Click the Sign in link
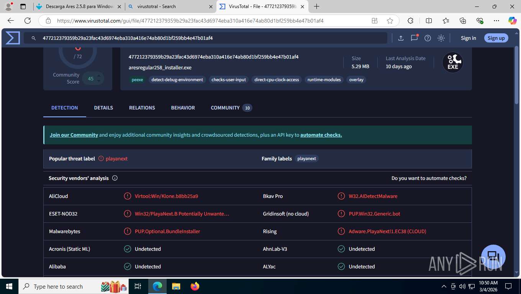Viewport: 521px width, 294px height. coord(468,38)
